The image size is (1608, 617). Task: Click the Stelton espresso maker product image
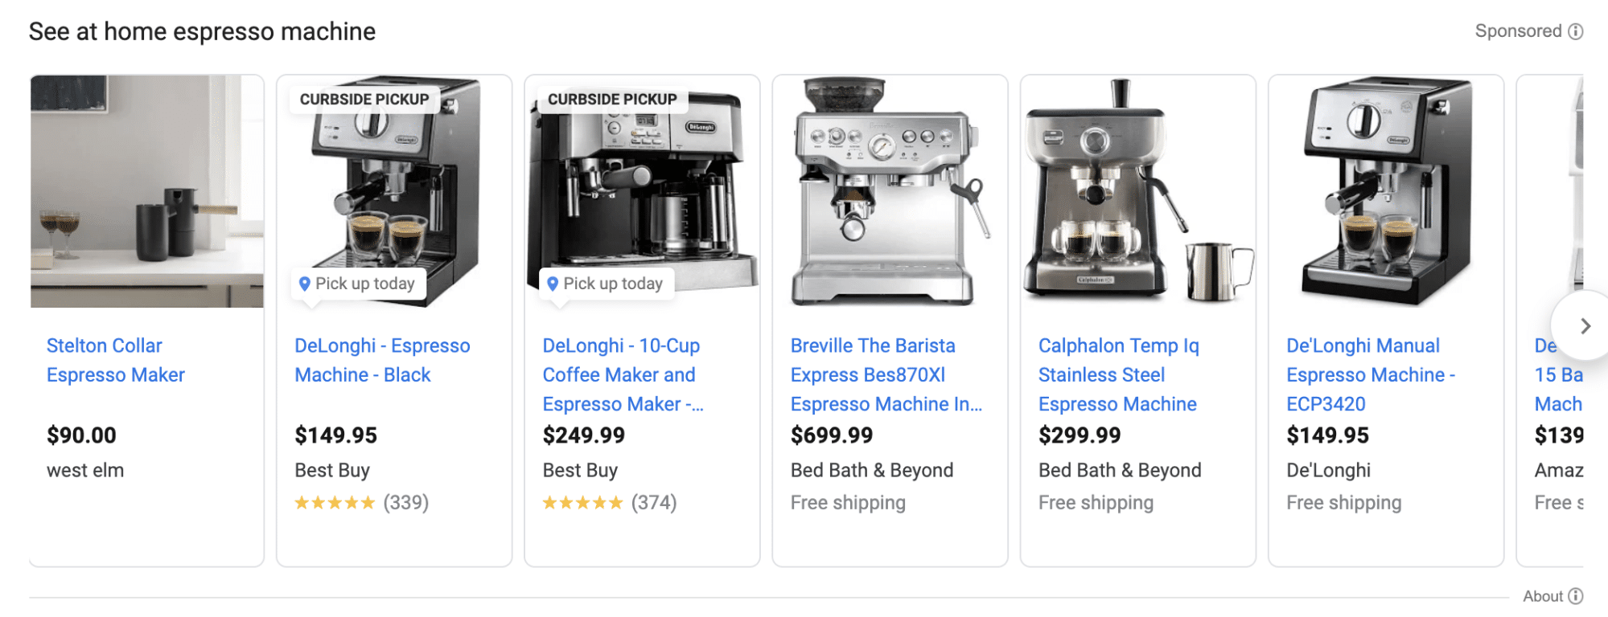146,192
